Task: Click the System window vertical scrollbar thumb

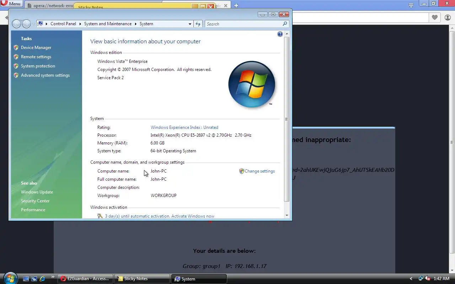Action: [287, 119]
